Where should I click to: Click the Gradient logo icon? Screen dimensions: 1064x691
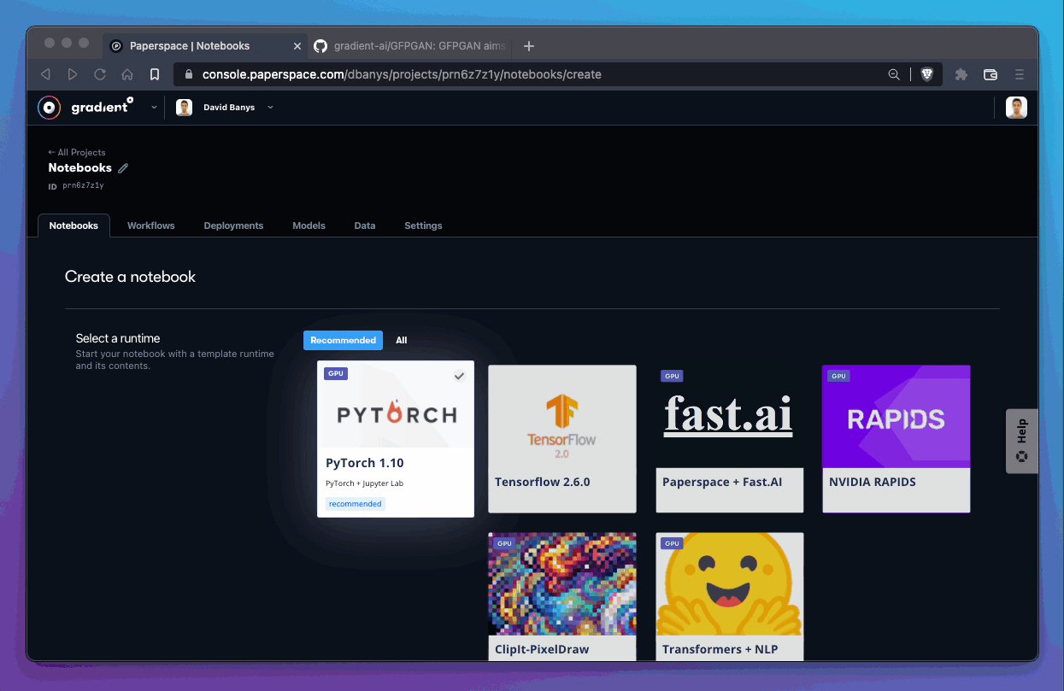(50, 107)
